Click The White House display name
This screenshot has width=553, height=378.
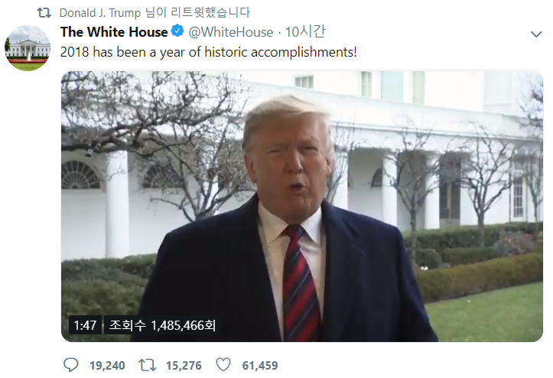click(x=114, y=32)
